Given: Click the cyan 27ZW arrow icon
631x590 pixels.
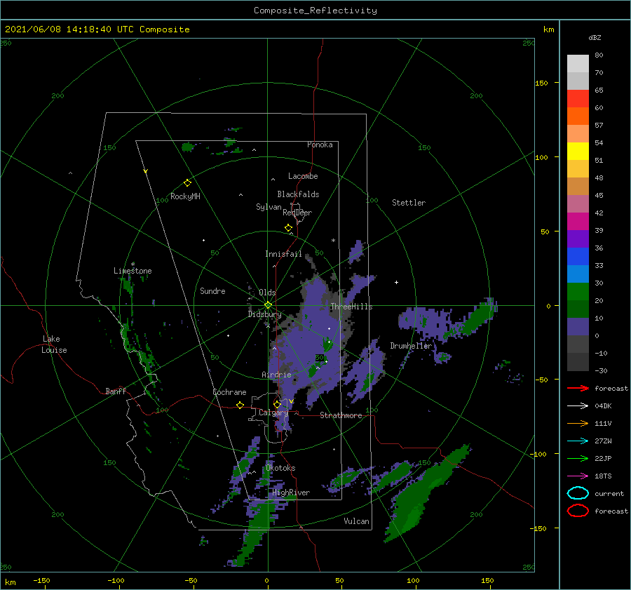Looking at the screenshot, I should click(x=578, y=441).
